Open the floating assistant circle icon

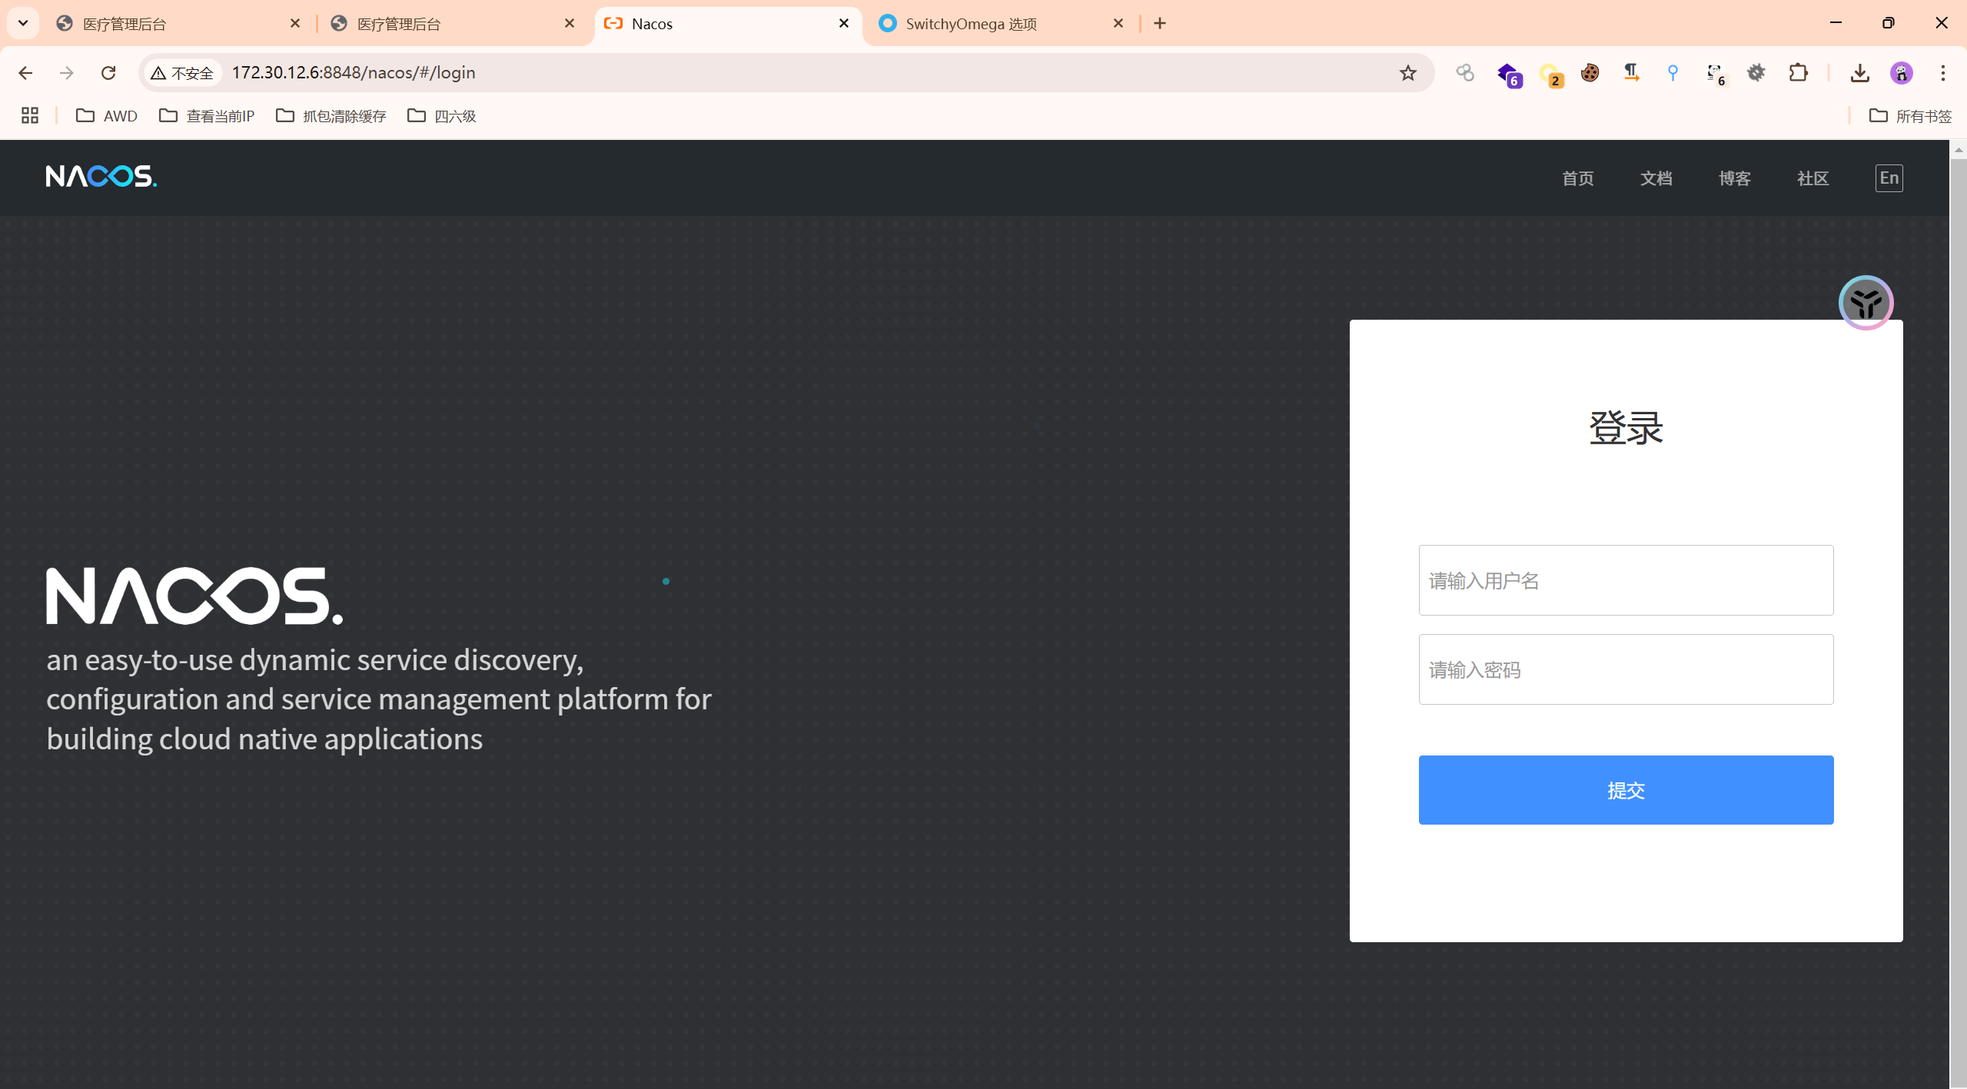pos(1866,303)
